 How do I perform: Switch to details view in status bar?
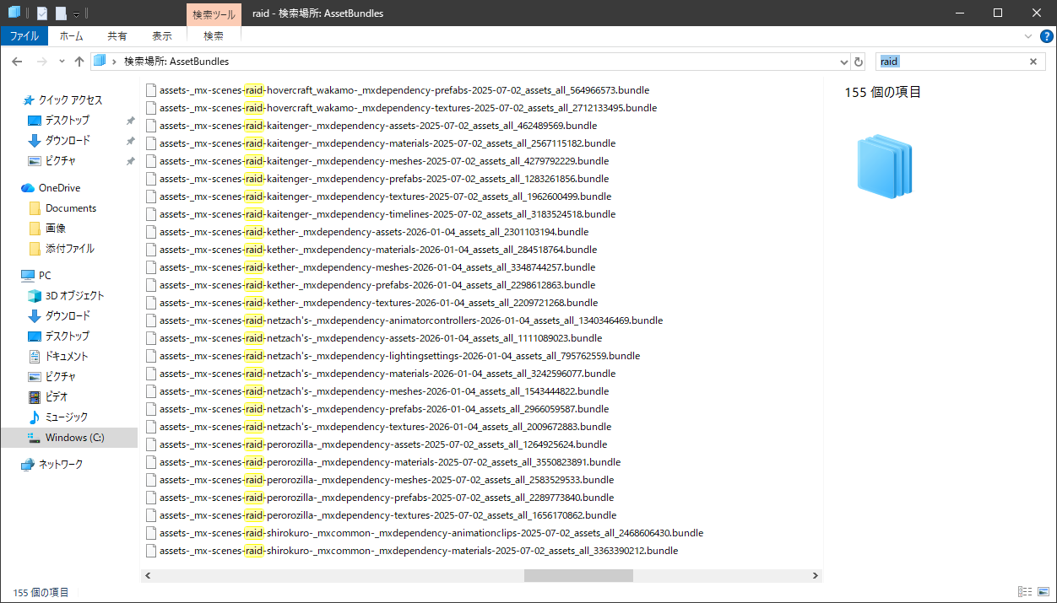pyautogui.click(x=1025, y=592)
